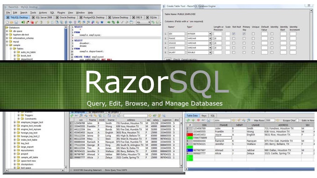Check Primary Key for the FNAME column
Viewport: 317px width, 178px height.
pyautogui.click(x=244, y=38)
